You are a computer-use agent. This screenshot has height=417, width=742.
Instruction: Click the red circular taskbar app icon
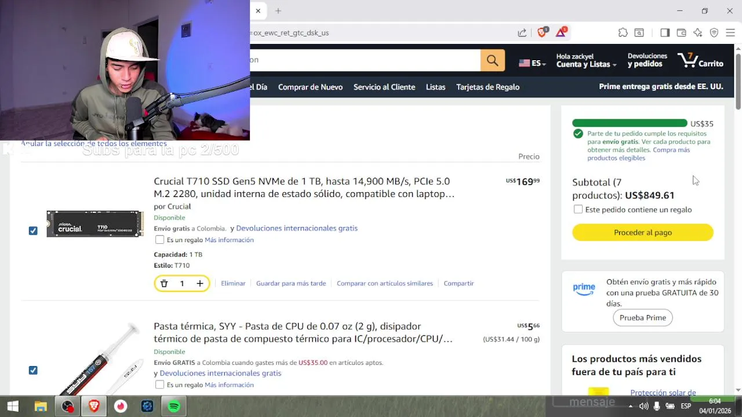(121, 407)
